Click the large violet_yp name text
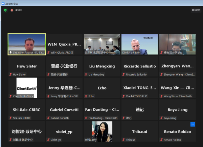203x147 pixels. click(x=64, y=132)
